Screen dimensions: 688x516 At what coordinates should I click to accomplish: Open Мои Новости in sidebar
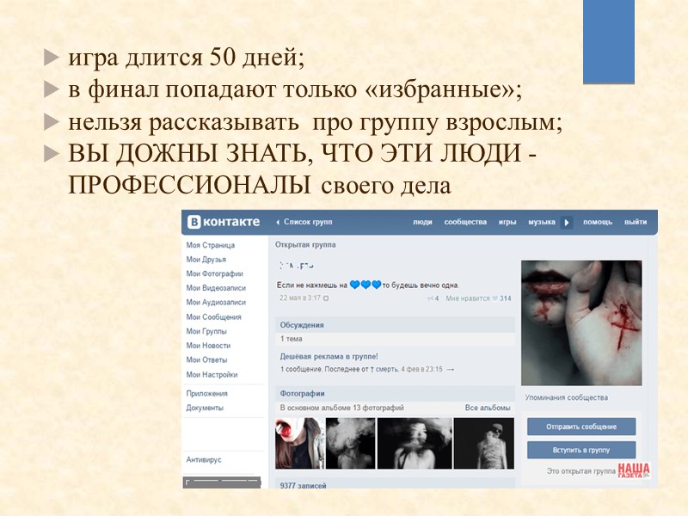(208, 346)
